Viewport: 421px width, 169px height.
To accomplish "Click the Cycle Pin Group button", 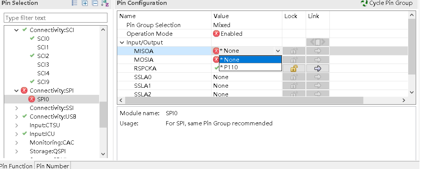I will pos(387,3).
